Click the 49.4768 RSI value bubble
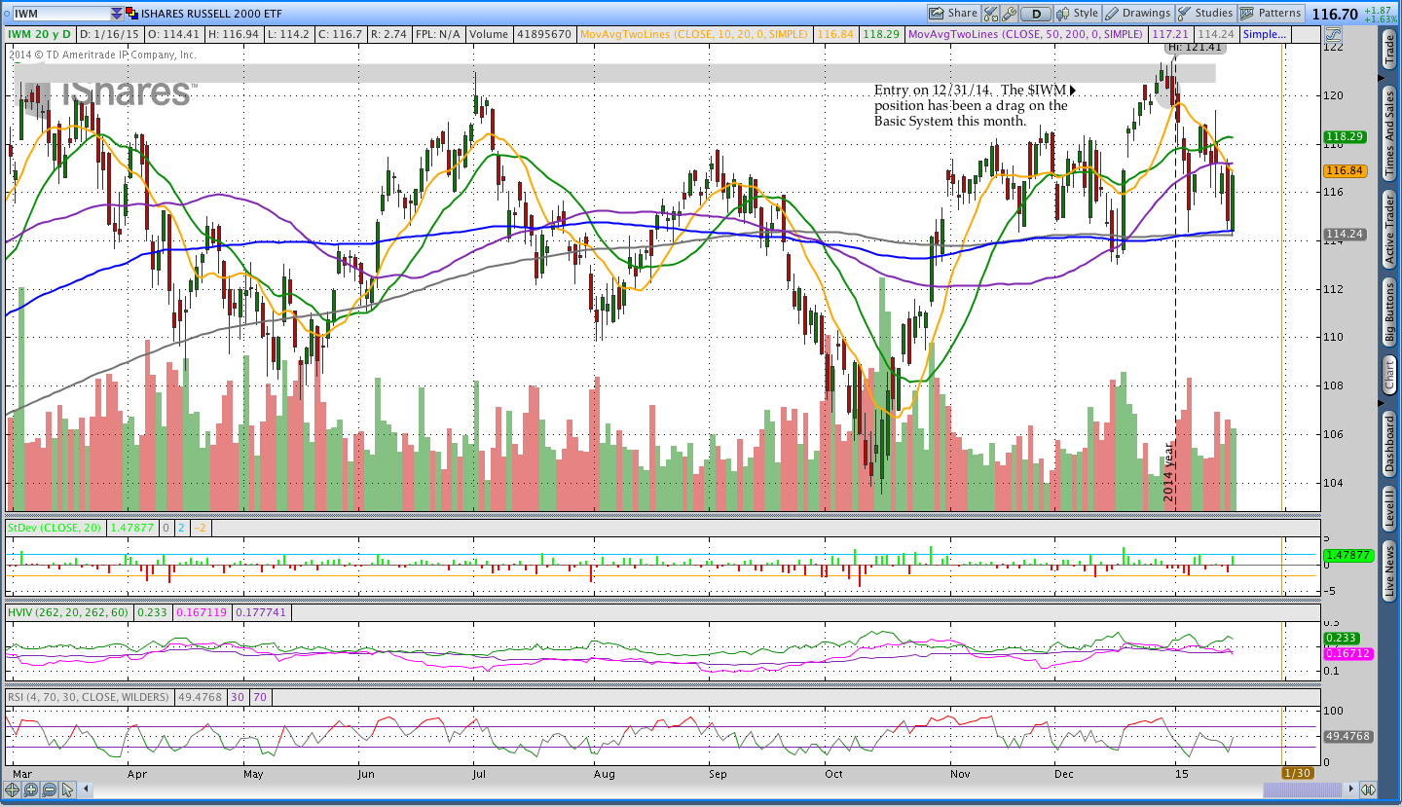 pyautogui.click(x=1347, y=737)
